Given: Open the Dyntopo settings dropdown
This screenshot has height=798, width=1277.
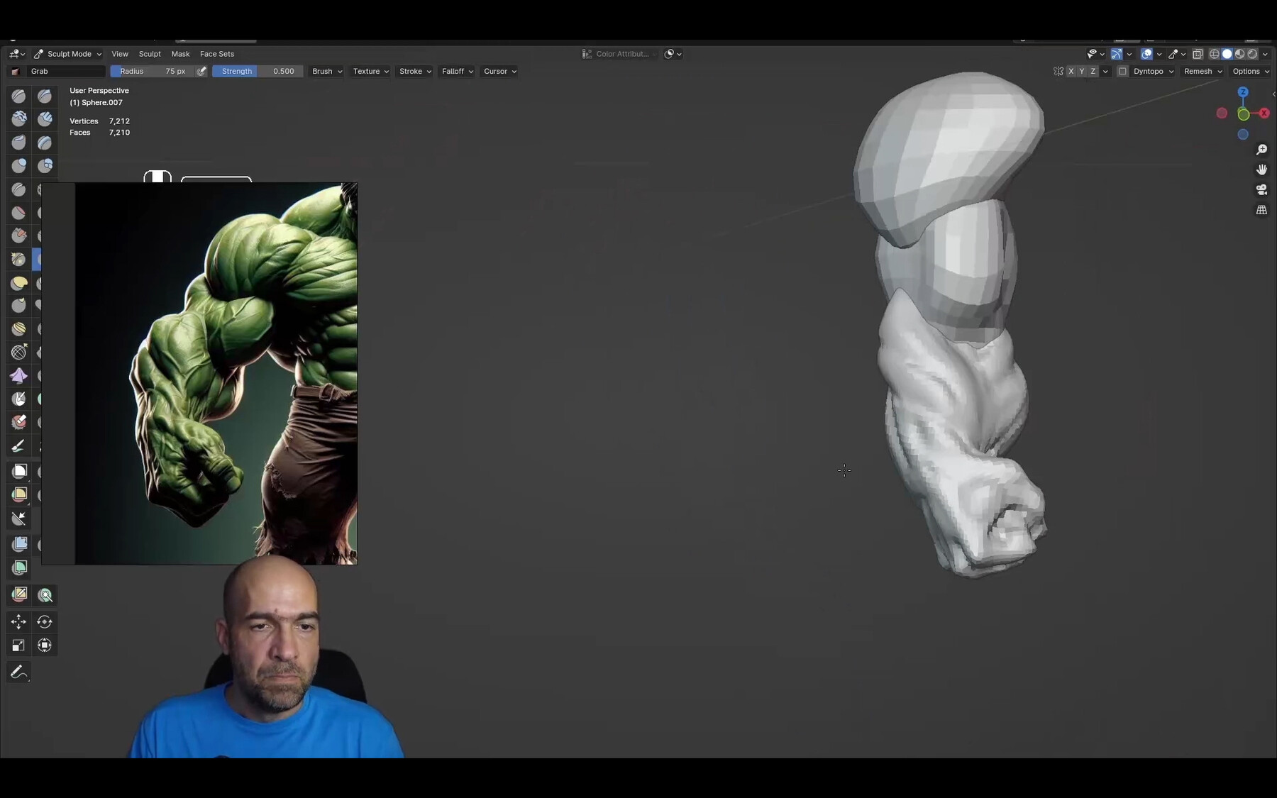Looking at the screenshot, I should (x=1154, y=72).
